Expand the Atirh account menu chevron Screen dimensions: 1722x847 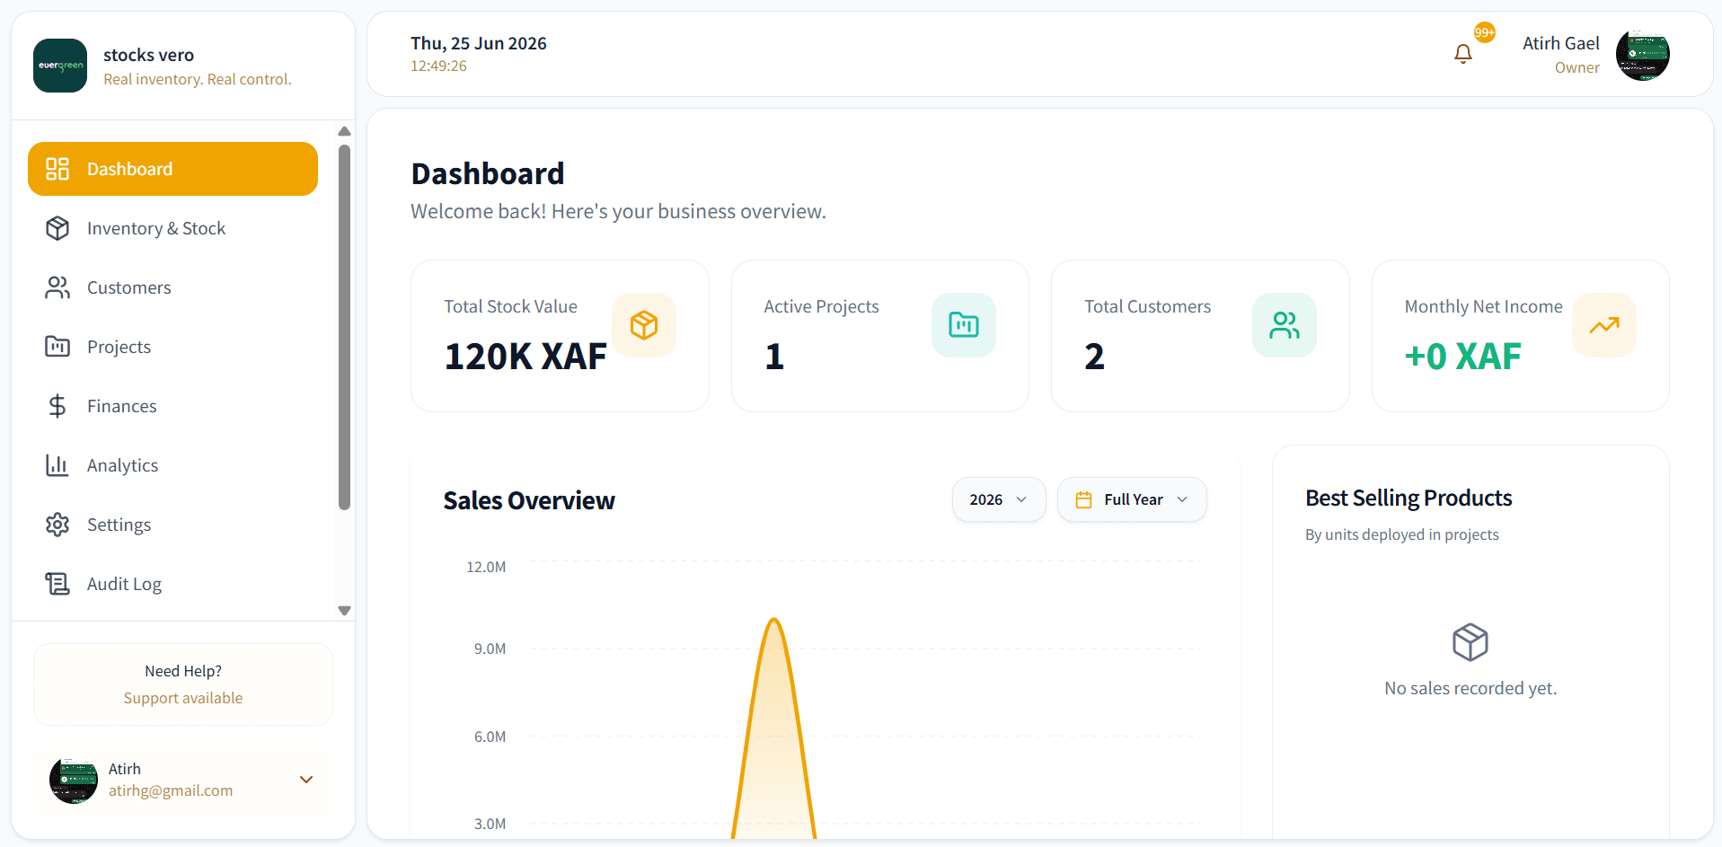coord(306,780)
